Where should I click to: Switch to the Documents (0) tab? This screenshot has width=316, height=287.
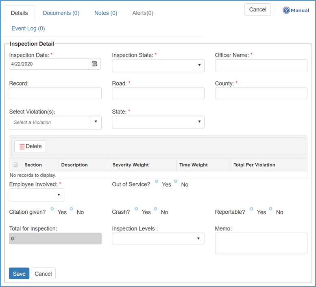61,13
